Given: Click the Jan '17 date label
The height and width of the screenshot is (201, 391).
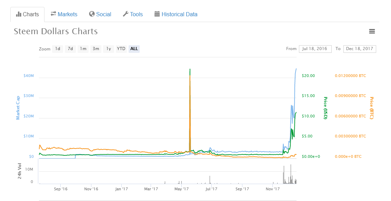Looking at the screenshot, I should [121, 189].
